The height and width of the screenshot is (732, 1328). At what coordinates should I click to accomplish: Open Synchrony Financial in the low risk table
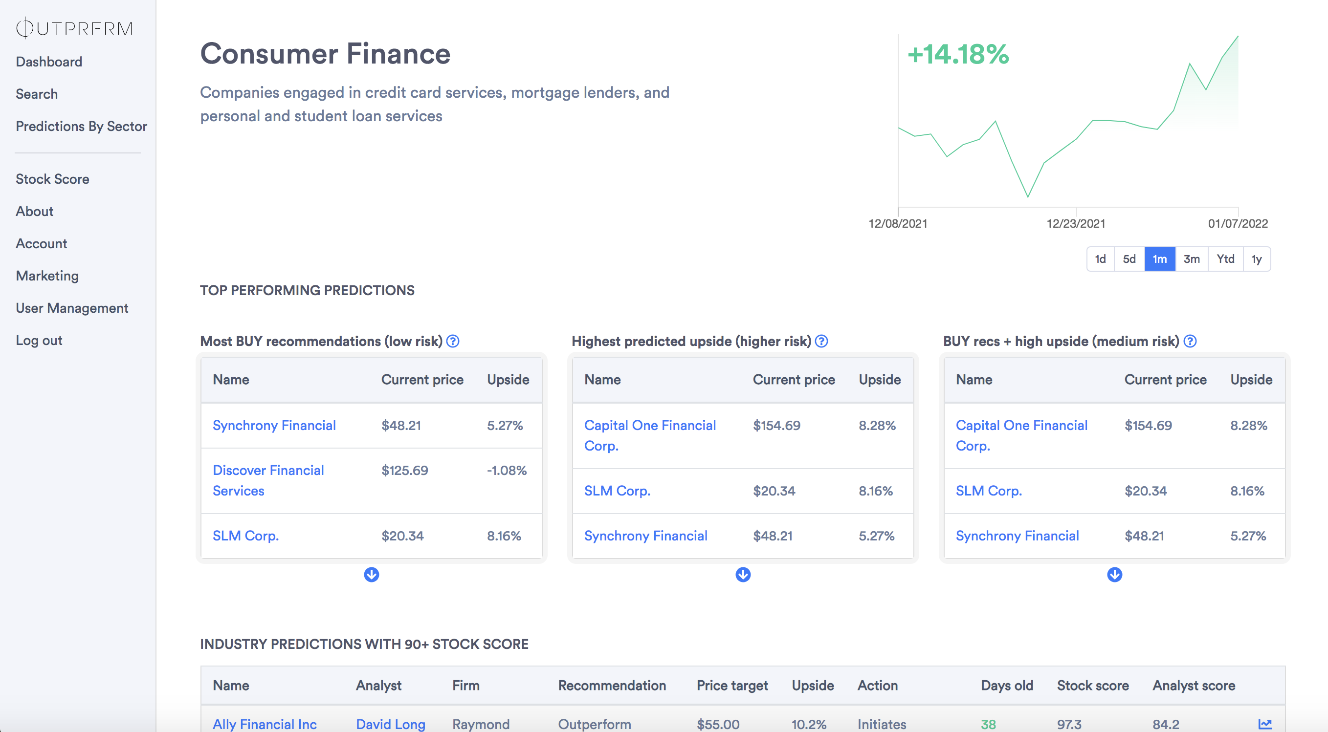274,426
